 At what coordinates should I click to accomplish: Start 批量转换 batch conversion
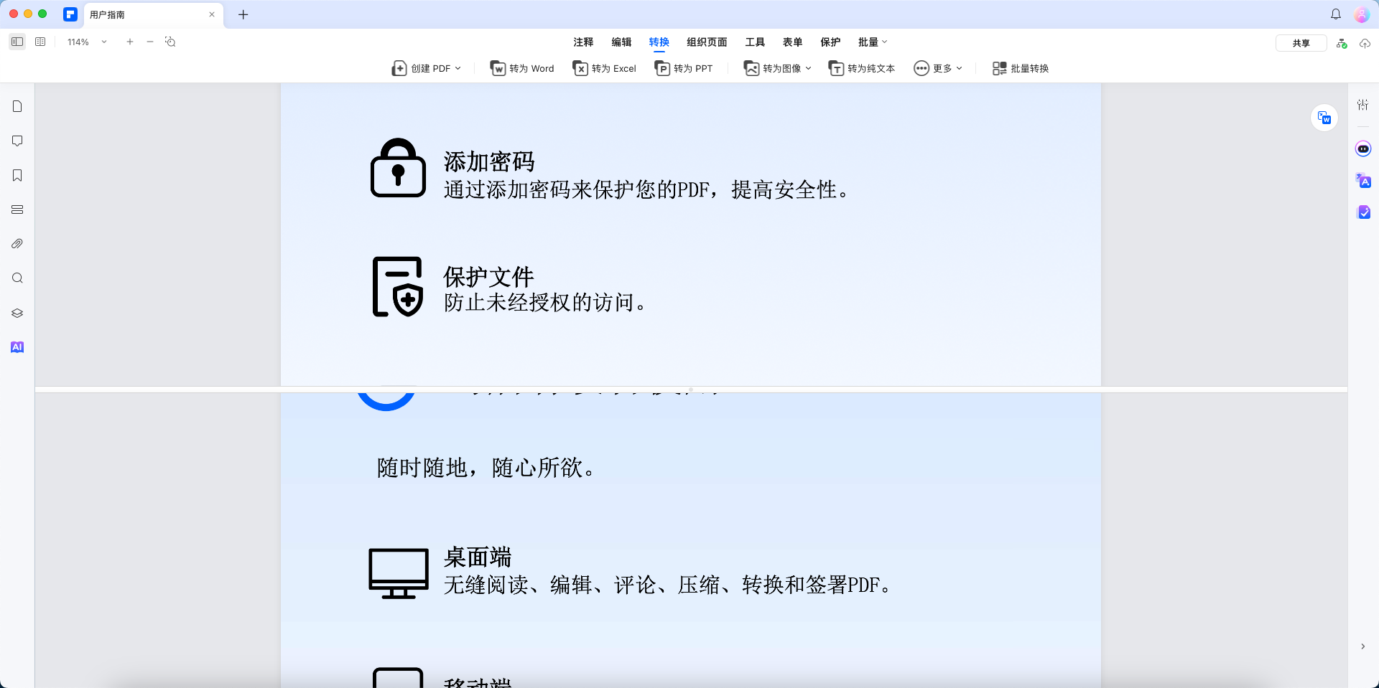pyautogui.click(x=1019, y=68)
